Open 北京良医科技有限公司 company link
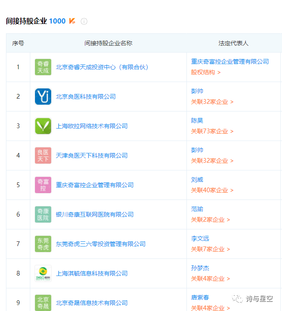 pyautogui.click(x=86, y=97)
